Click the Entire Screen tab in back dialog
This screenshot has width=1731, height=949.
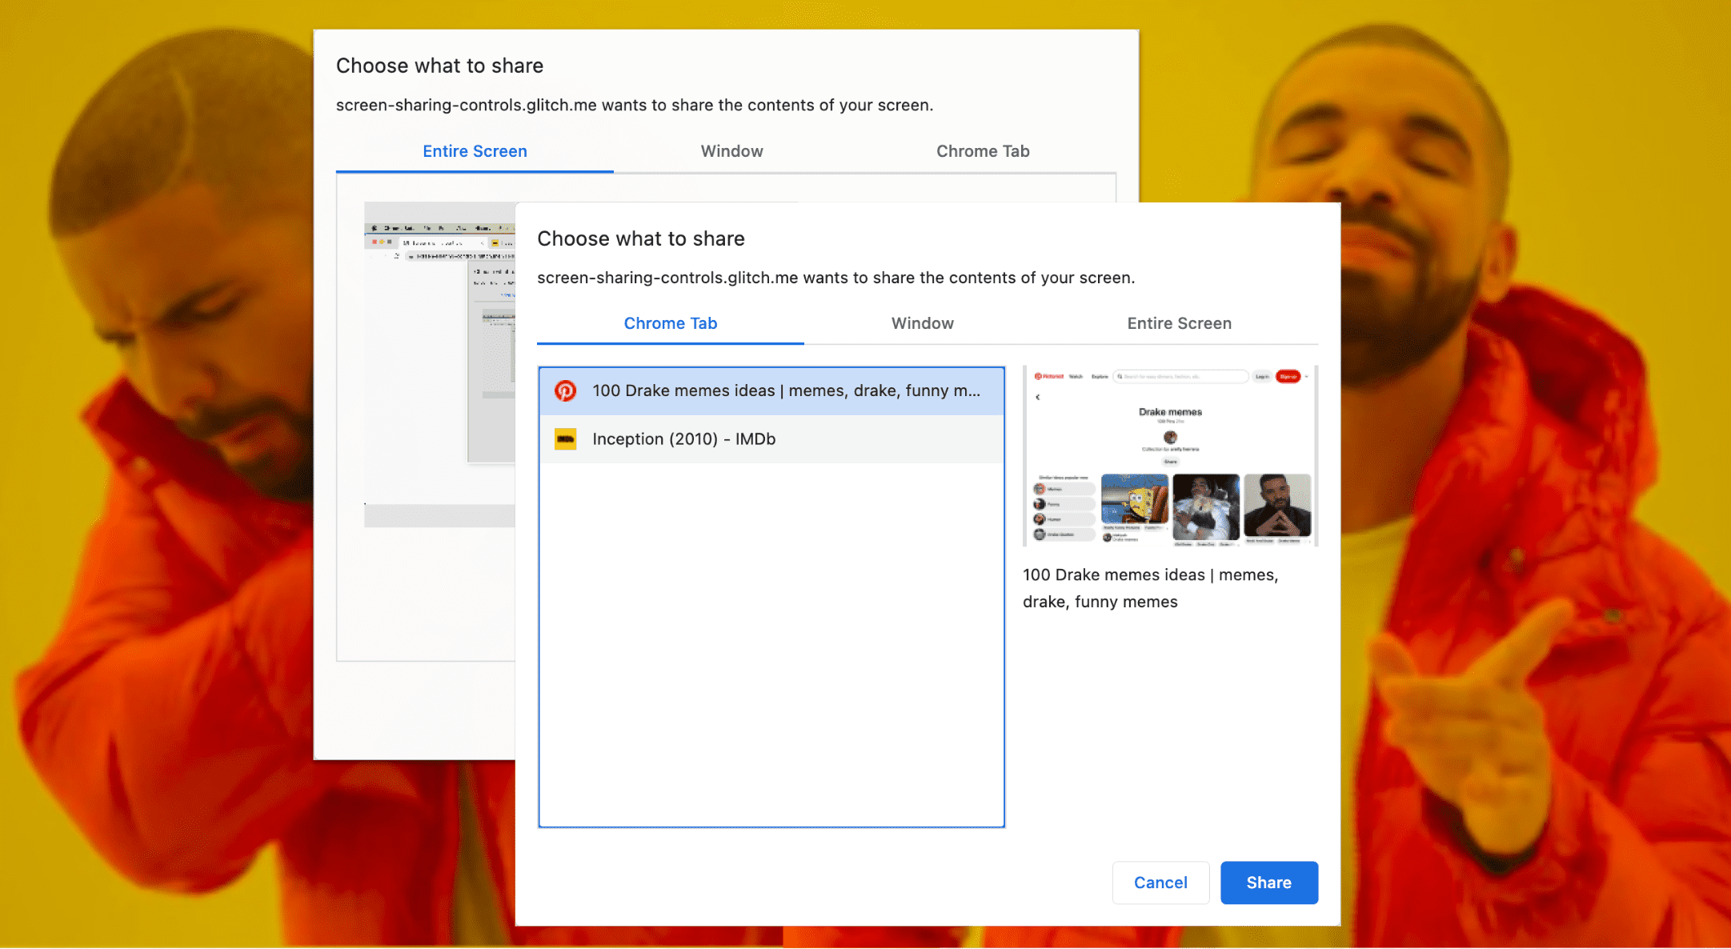click(x=475, y=150)
